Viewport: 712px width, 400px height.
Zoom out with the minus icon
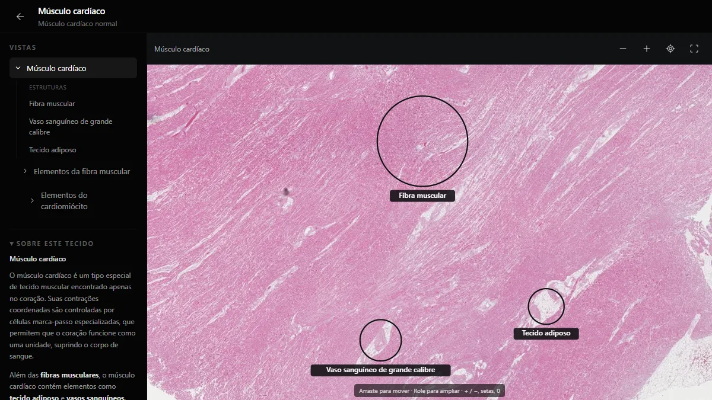click(623, 49)
